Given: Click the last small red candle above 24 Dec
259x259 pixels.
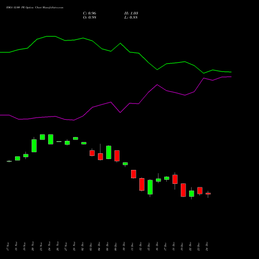Looking at the screenshot, I should (208, 194).
